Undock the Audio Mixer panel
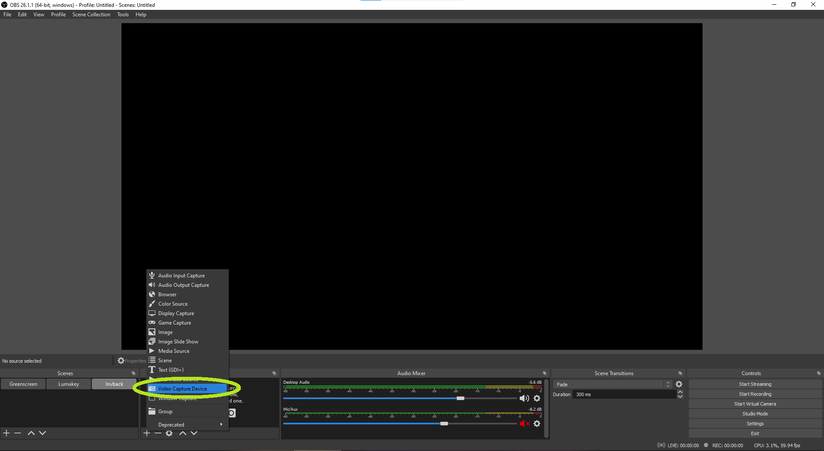Image resolution: width=824 pixels, height=451 pixels. pyautogui.click(x=545, y=373)
